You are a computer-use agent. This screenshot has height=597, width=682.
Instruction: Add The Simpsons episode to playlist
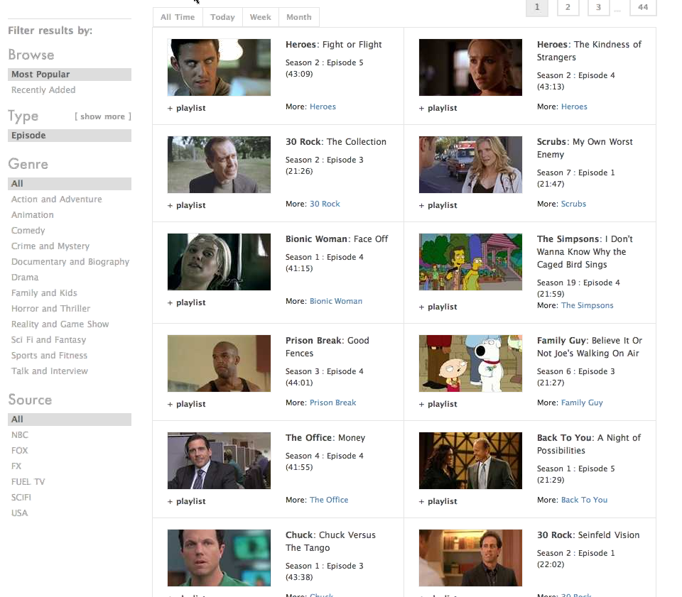pos(438,307)
